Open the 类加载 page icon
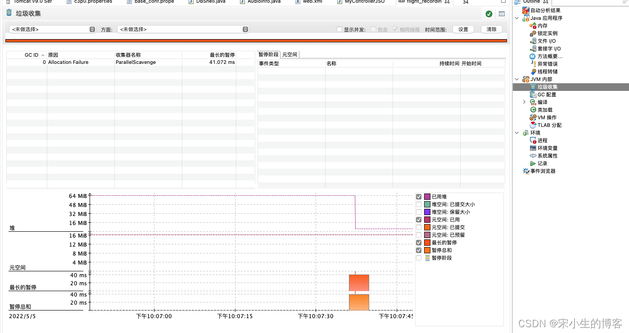The width and height of the screenshot is (629, 333). [533, 110]
